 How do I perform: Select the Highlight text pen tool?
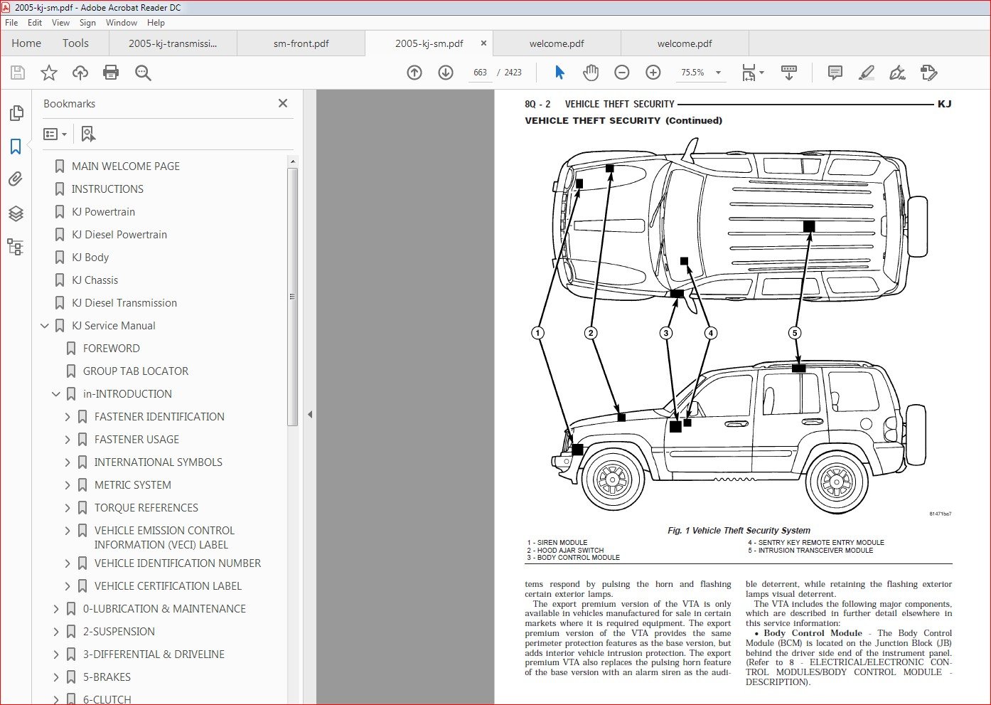click(x=867, y=73)
